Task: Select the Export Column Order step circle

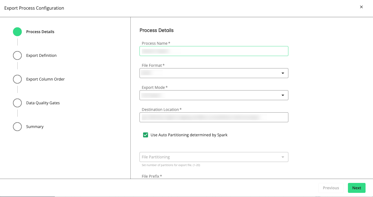Action: 17,79
